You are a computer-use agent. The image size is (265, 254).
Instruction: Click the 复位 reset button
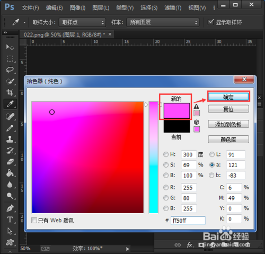click(x=228, y=109)
